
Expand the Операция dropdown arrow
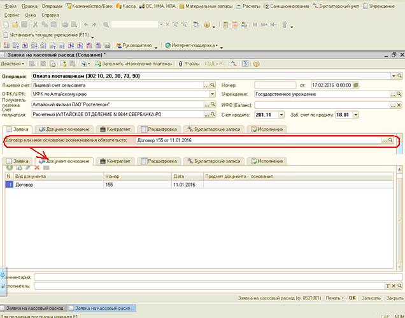(x=394, y=76)
